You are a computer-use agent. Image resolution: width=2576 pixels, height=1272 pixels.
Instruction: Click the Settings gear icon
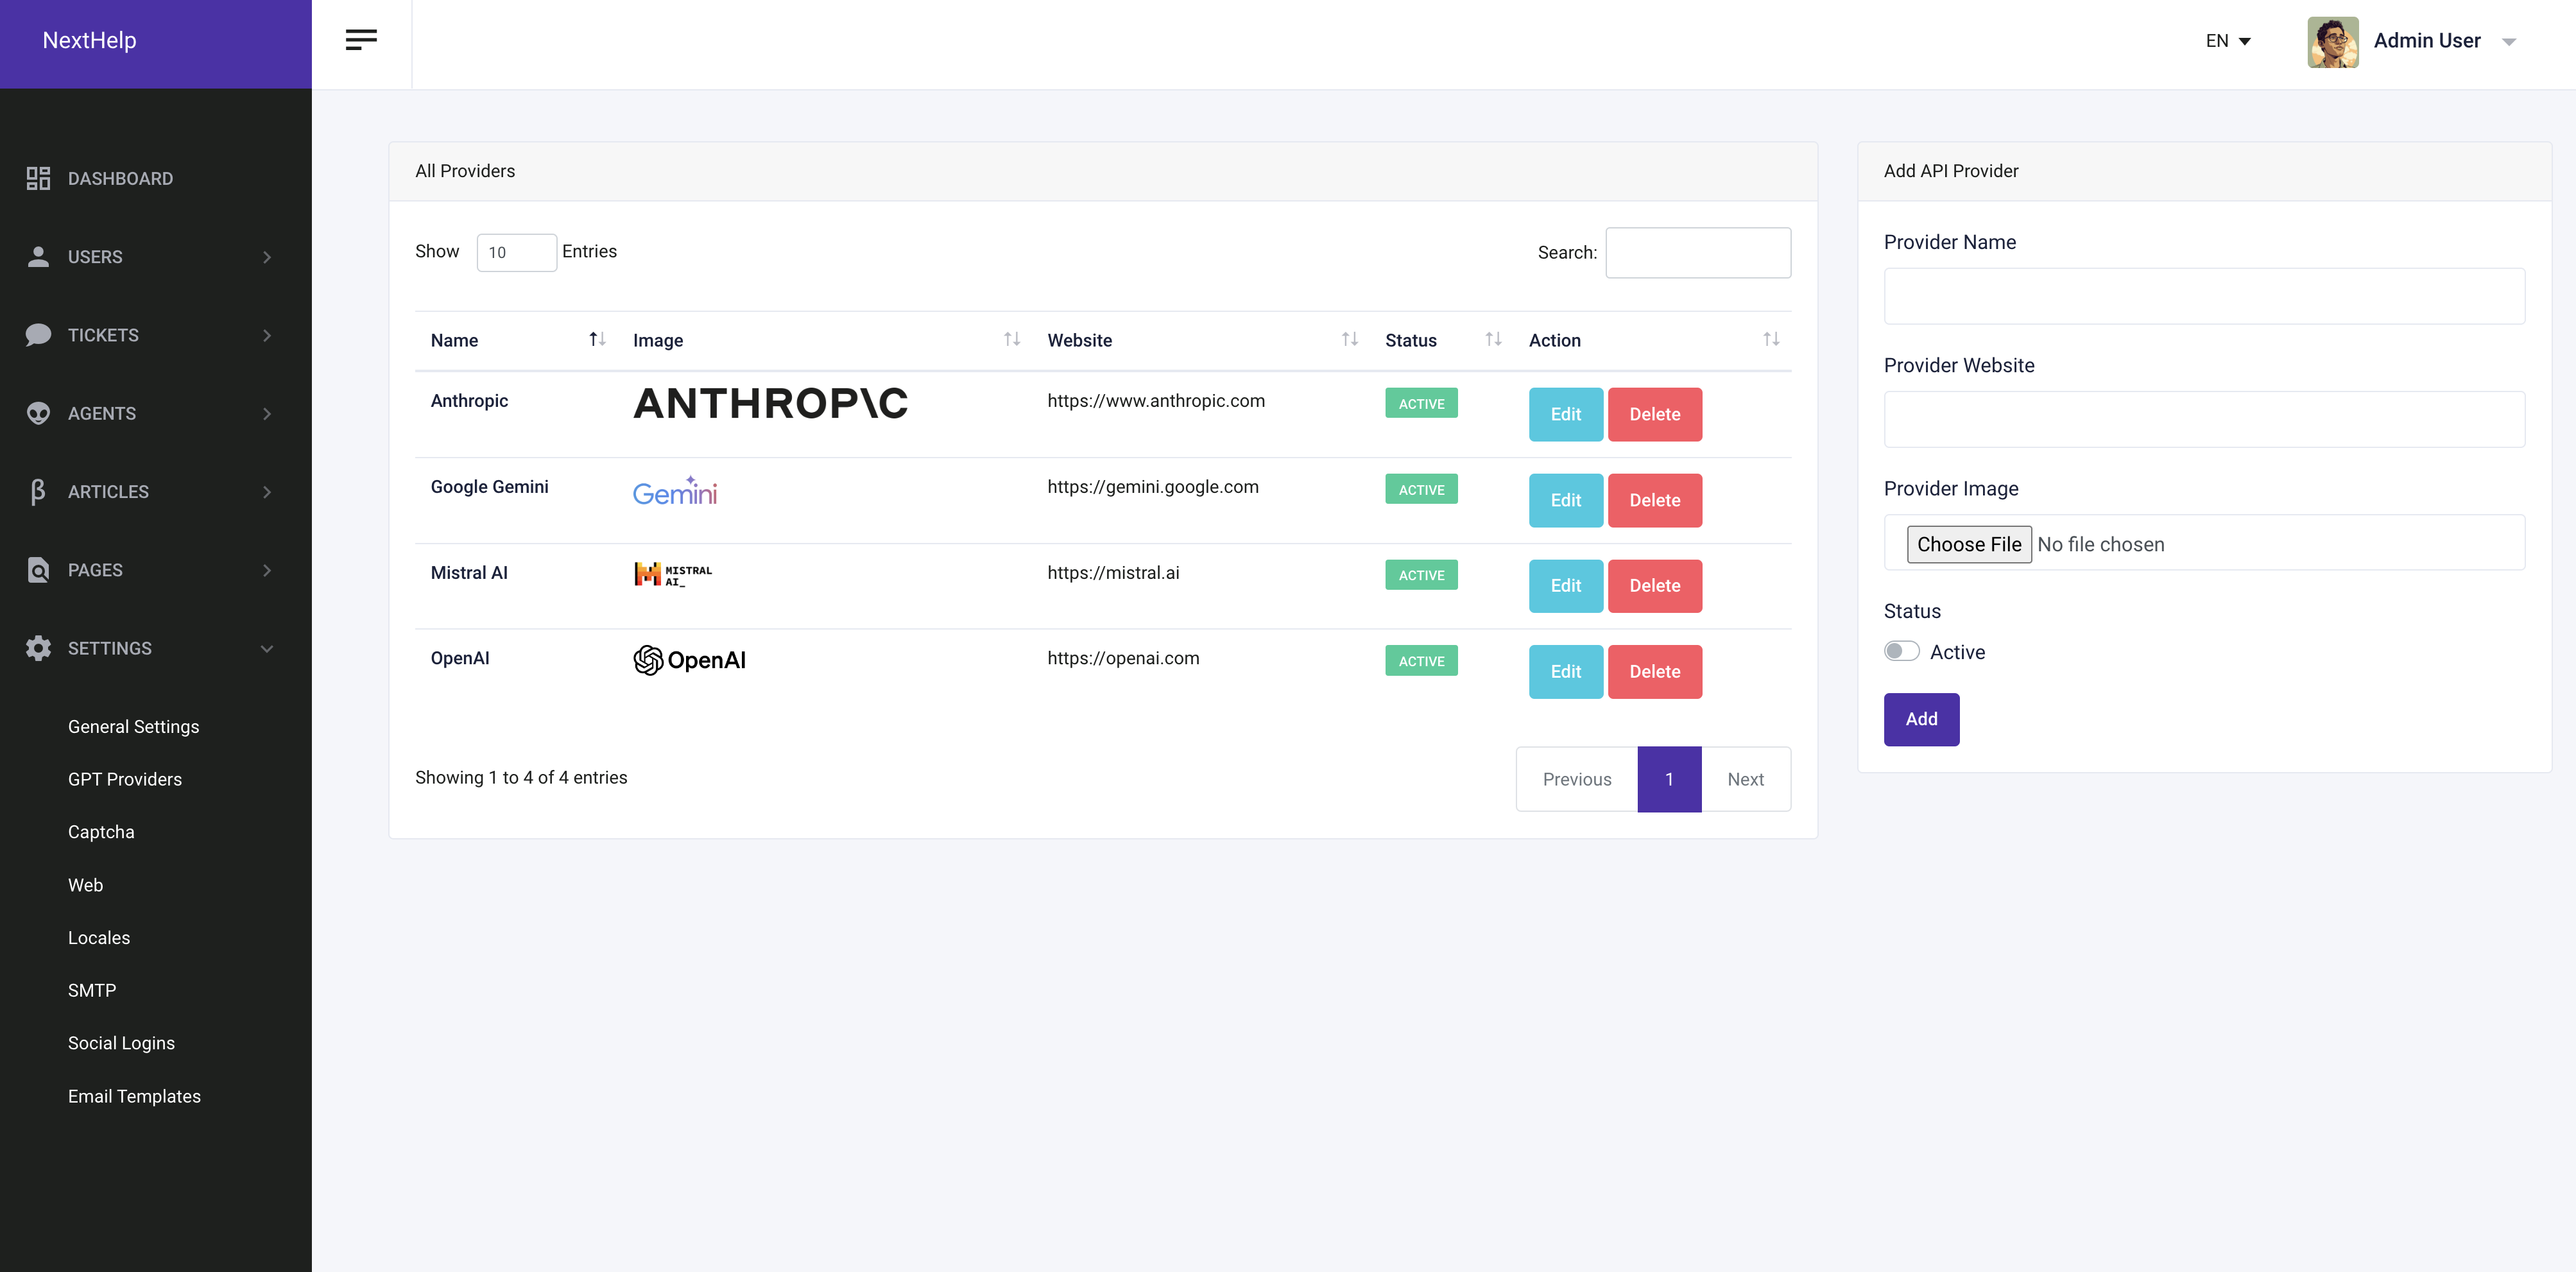pyautogui.click(x=38, y=648)
